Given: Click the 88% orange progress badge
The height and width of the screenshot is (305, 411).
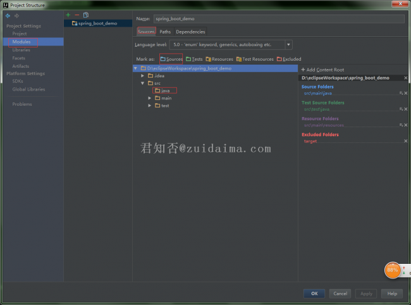Looking at the screenshot, I should tap(393, 270).
